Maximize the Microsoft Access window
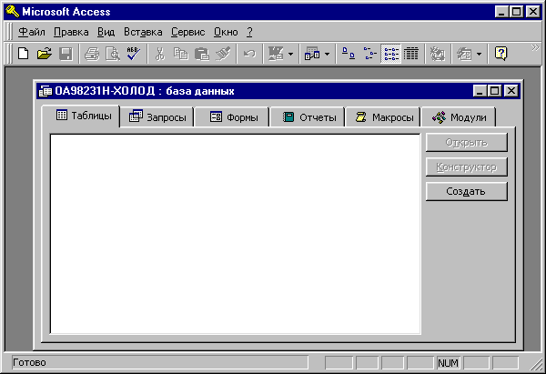Viewport: 546px width, 374px height. [x=516, y=12]
